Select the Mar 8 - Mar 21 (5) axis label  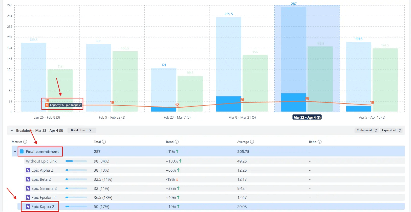pos(242,117)
